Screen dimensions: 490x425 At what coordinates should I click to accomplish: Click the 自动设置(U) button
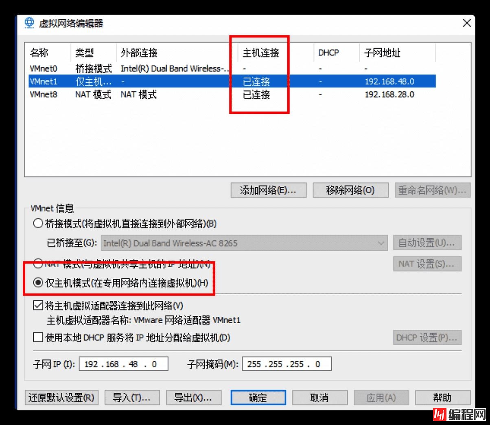(x=427, y=243)
